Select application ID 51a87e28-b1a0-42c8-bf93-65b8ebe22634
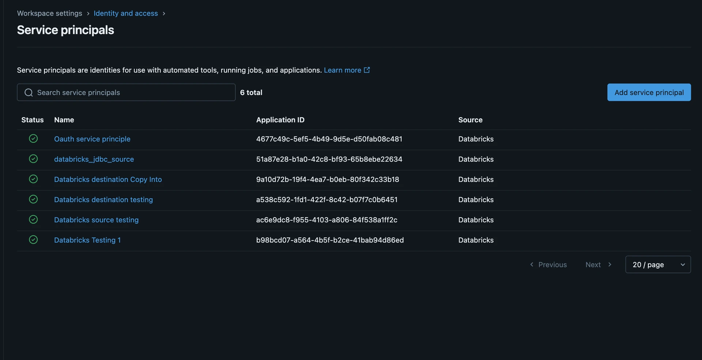 tap(329, 159)
